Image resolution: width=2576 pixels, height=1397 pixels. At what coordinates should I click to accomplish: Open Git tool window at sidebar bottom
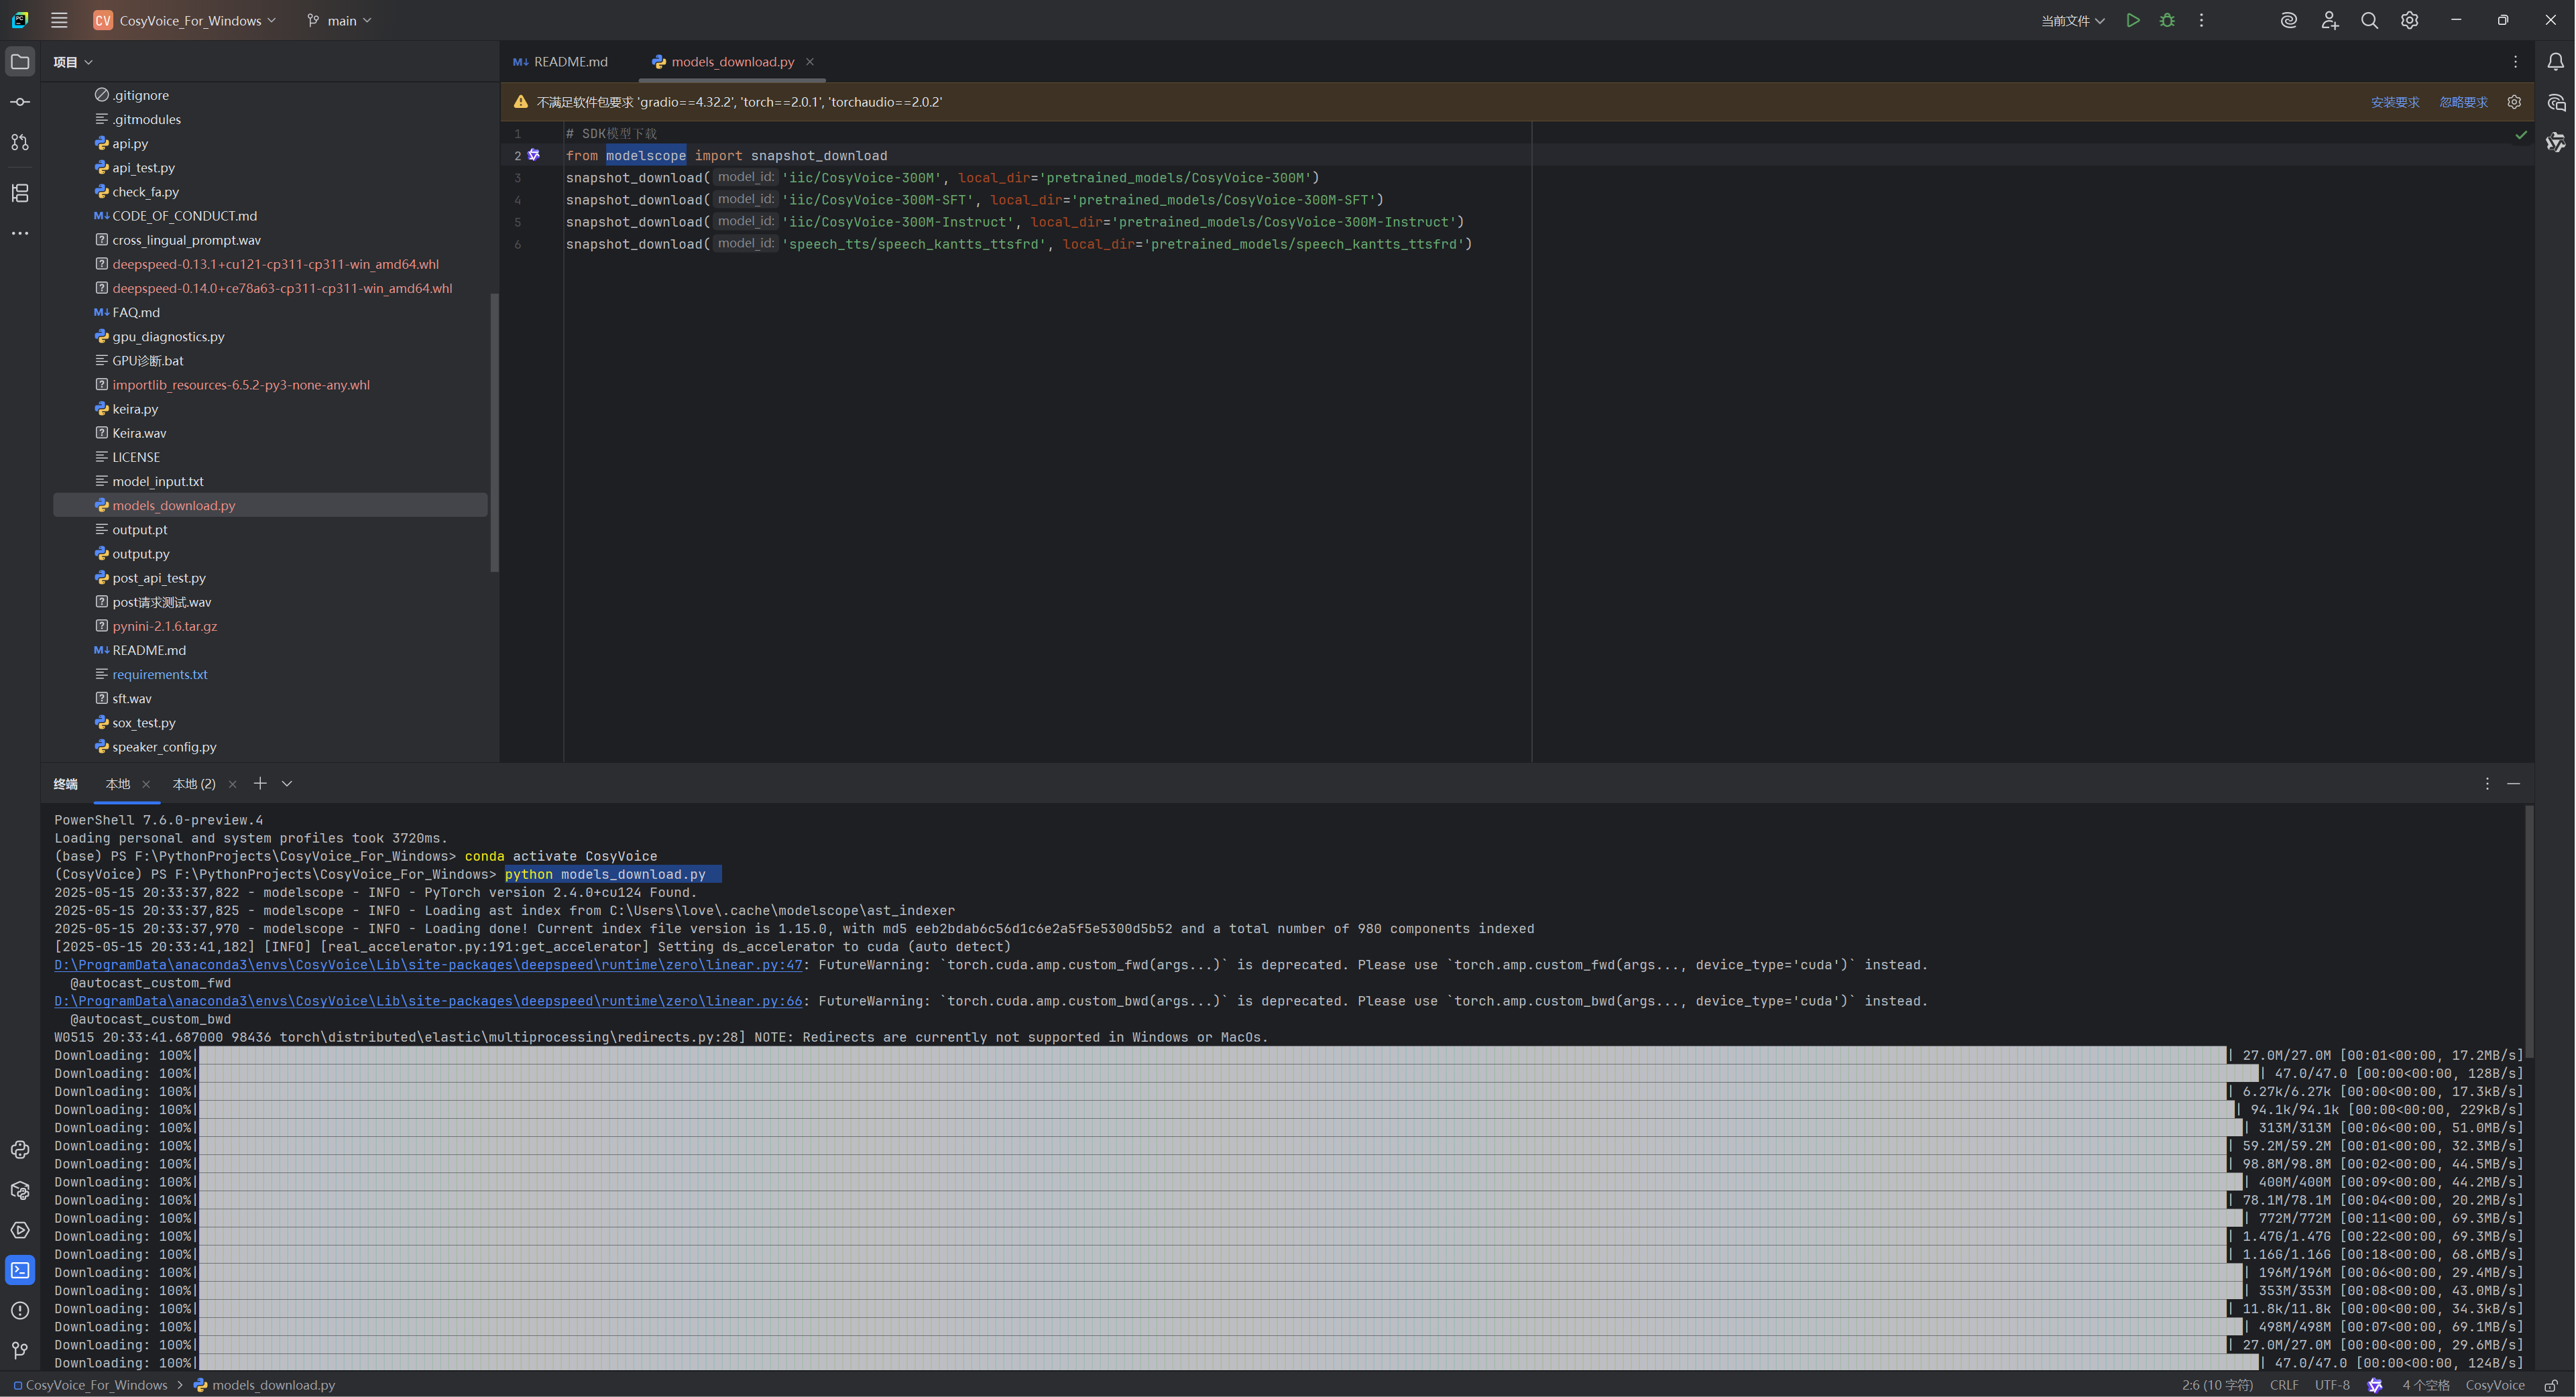tap(20, 1350)
